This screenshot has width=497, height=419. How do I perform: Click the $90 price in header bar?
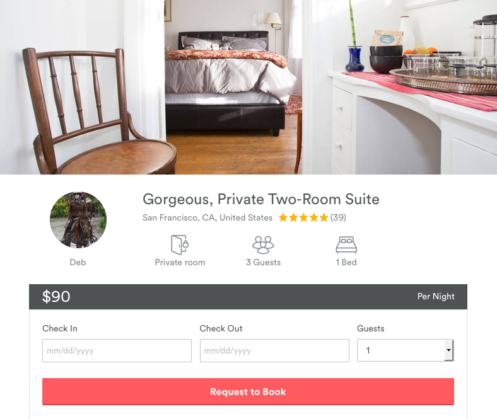click(56, 296)
